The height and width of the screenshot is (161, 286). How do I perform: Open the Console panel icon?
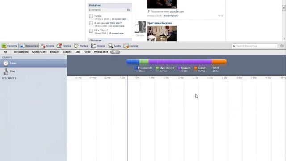(126, 46)
